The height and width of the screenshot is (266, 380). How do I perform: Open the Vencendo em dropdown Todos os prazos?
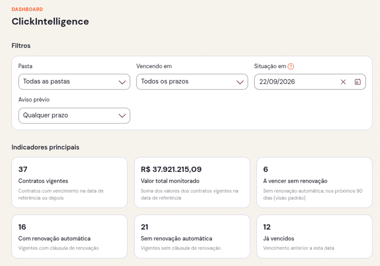click(192, 82)
